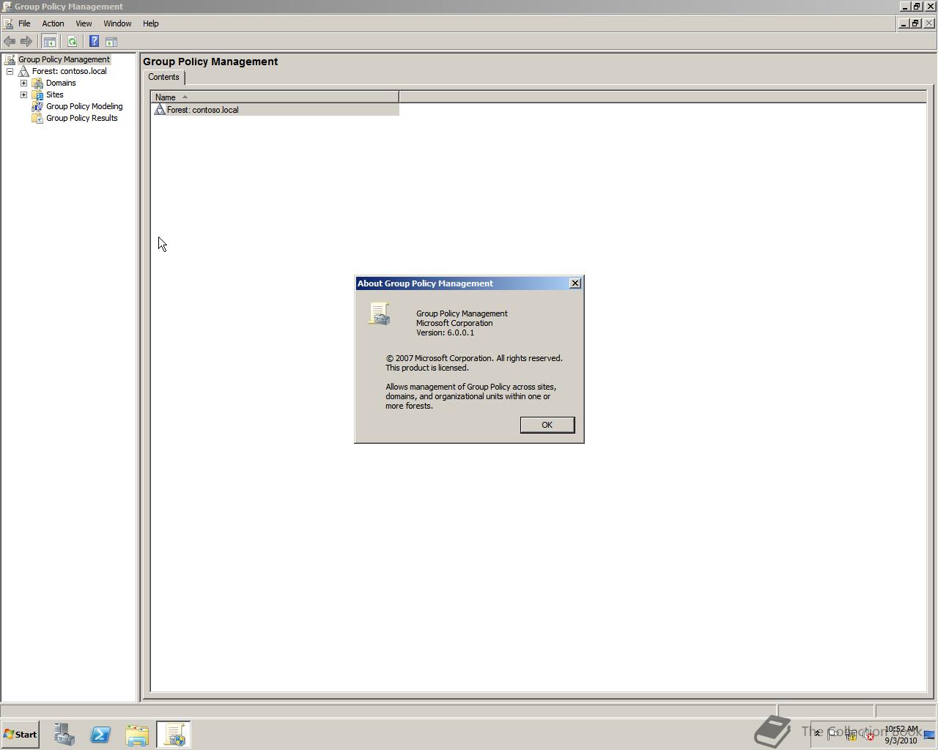Screen dimensions: 938x750
Task: Toggle Show/Hide Console Tree toolbar icon
Action: [49, 42]
